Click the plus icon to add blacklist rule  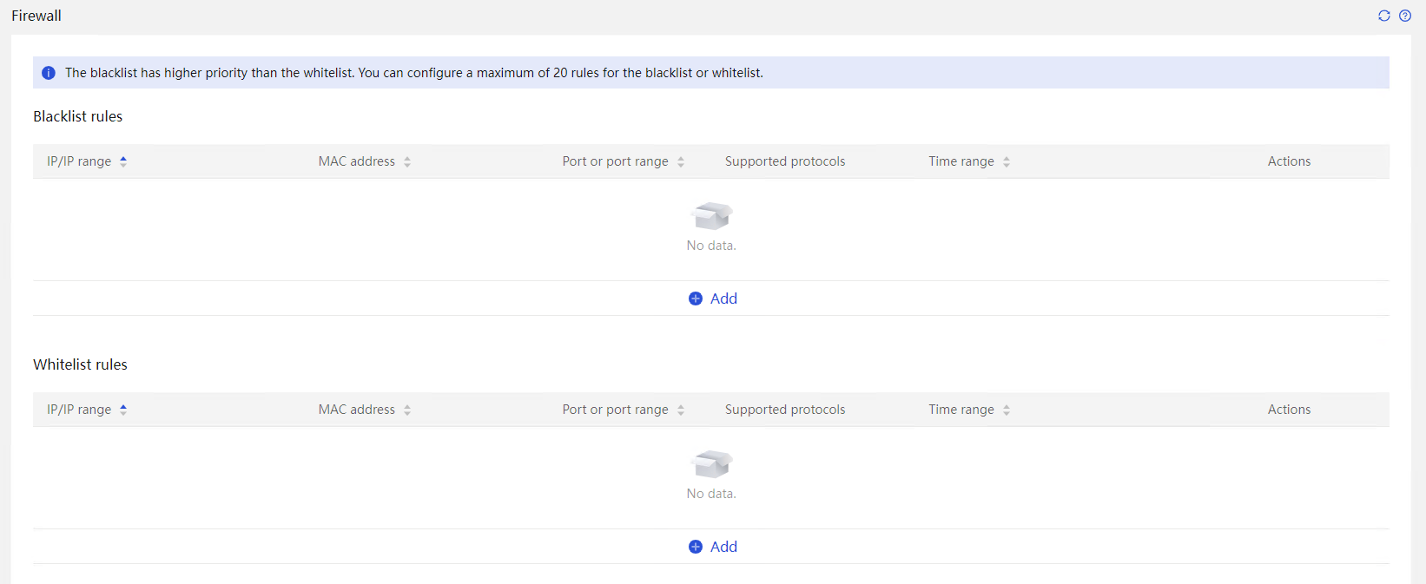[696, 299]
